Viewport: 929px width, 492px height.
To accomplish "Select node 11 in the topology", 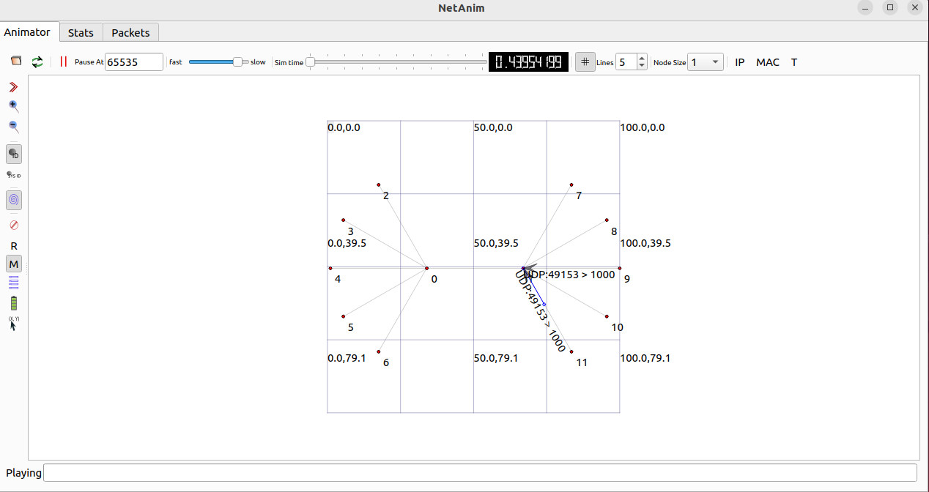I will point(571,351).
